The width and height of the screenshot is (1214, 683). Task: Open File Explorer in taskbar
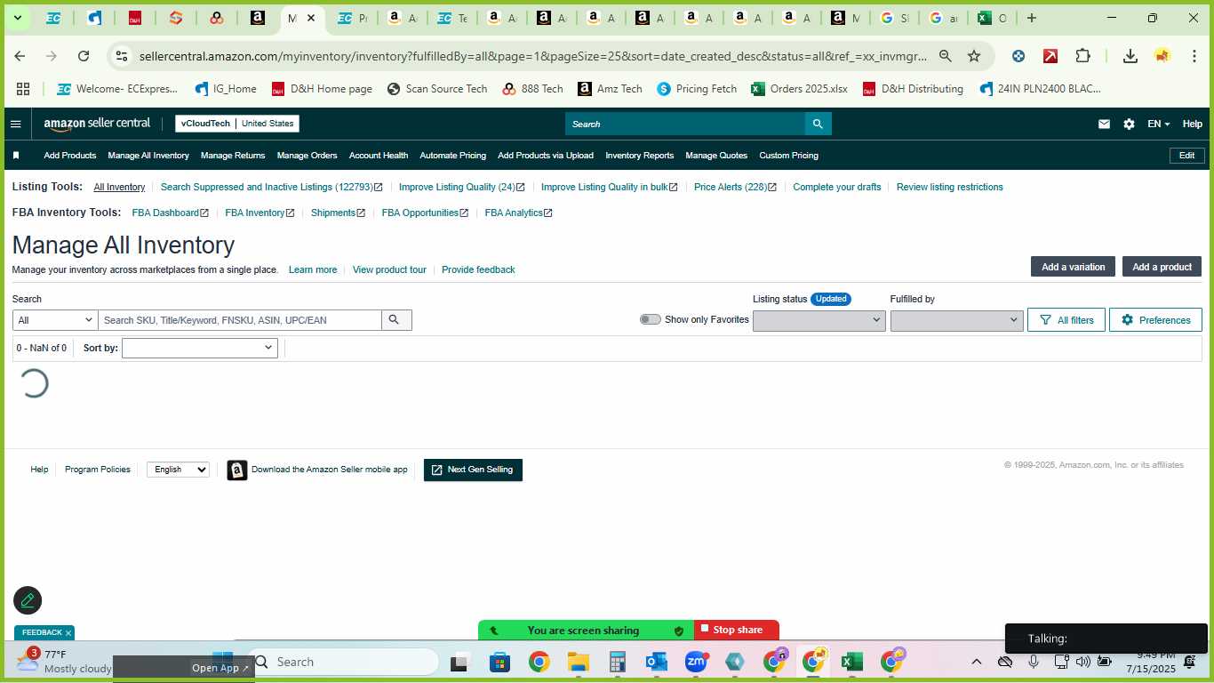coord(579,662)
